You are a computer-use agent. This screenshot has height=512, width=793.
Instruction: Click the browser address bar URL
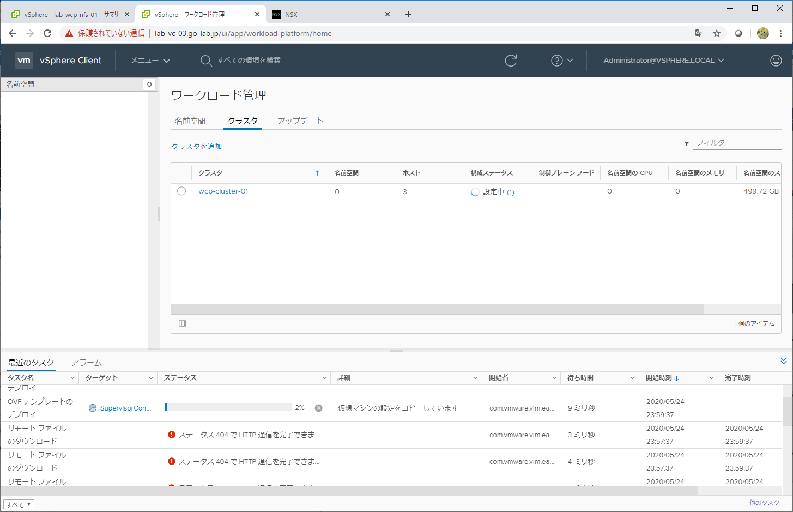tap(243, 33)
